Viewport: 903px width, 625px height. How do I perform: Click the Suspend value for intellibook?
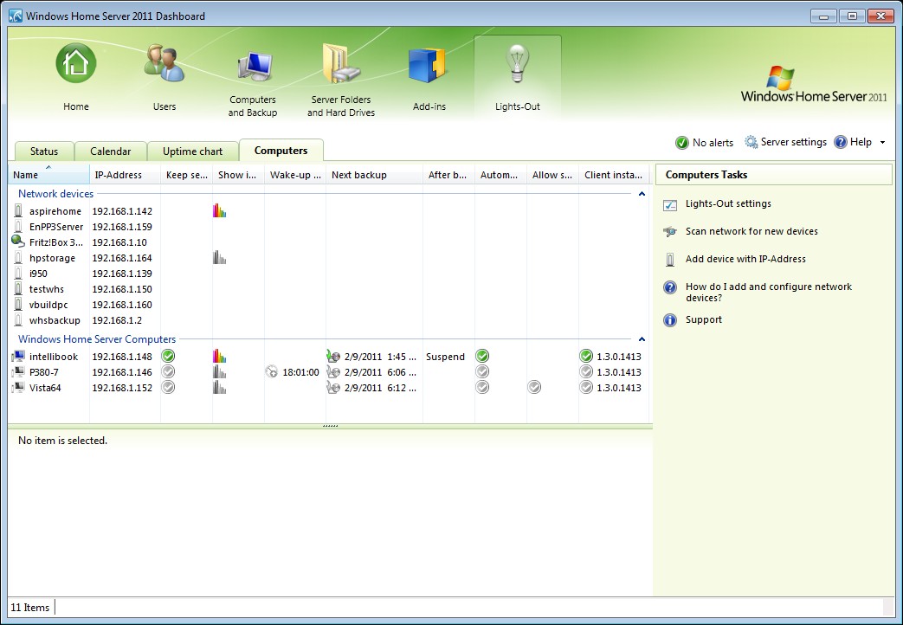pos(445,357)
